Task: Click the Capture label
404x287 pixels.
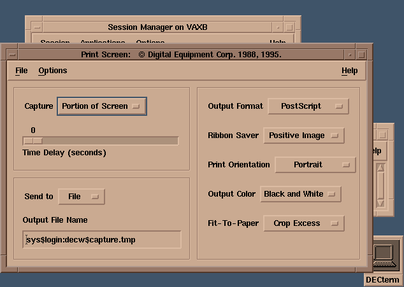Action: [39, 106]
